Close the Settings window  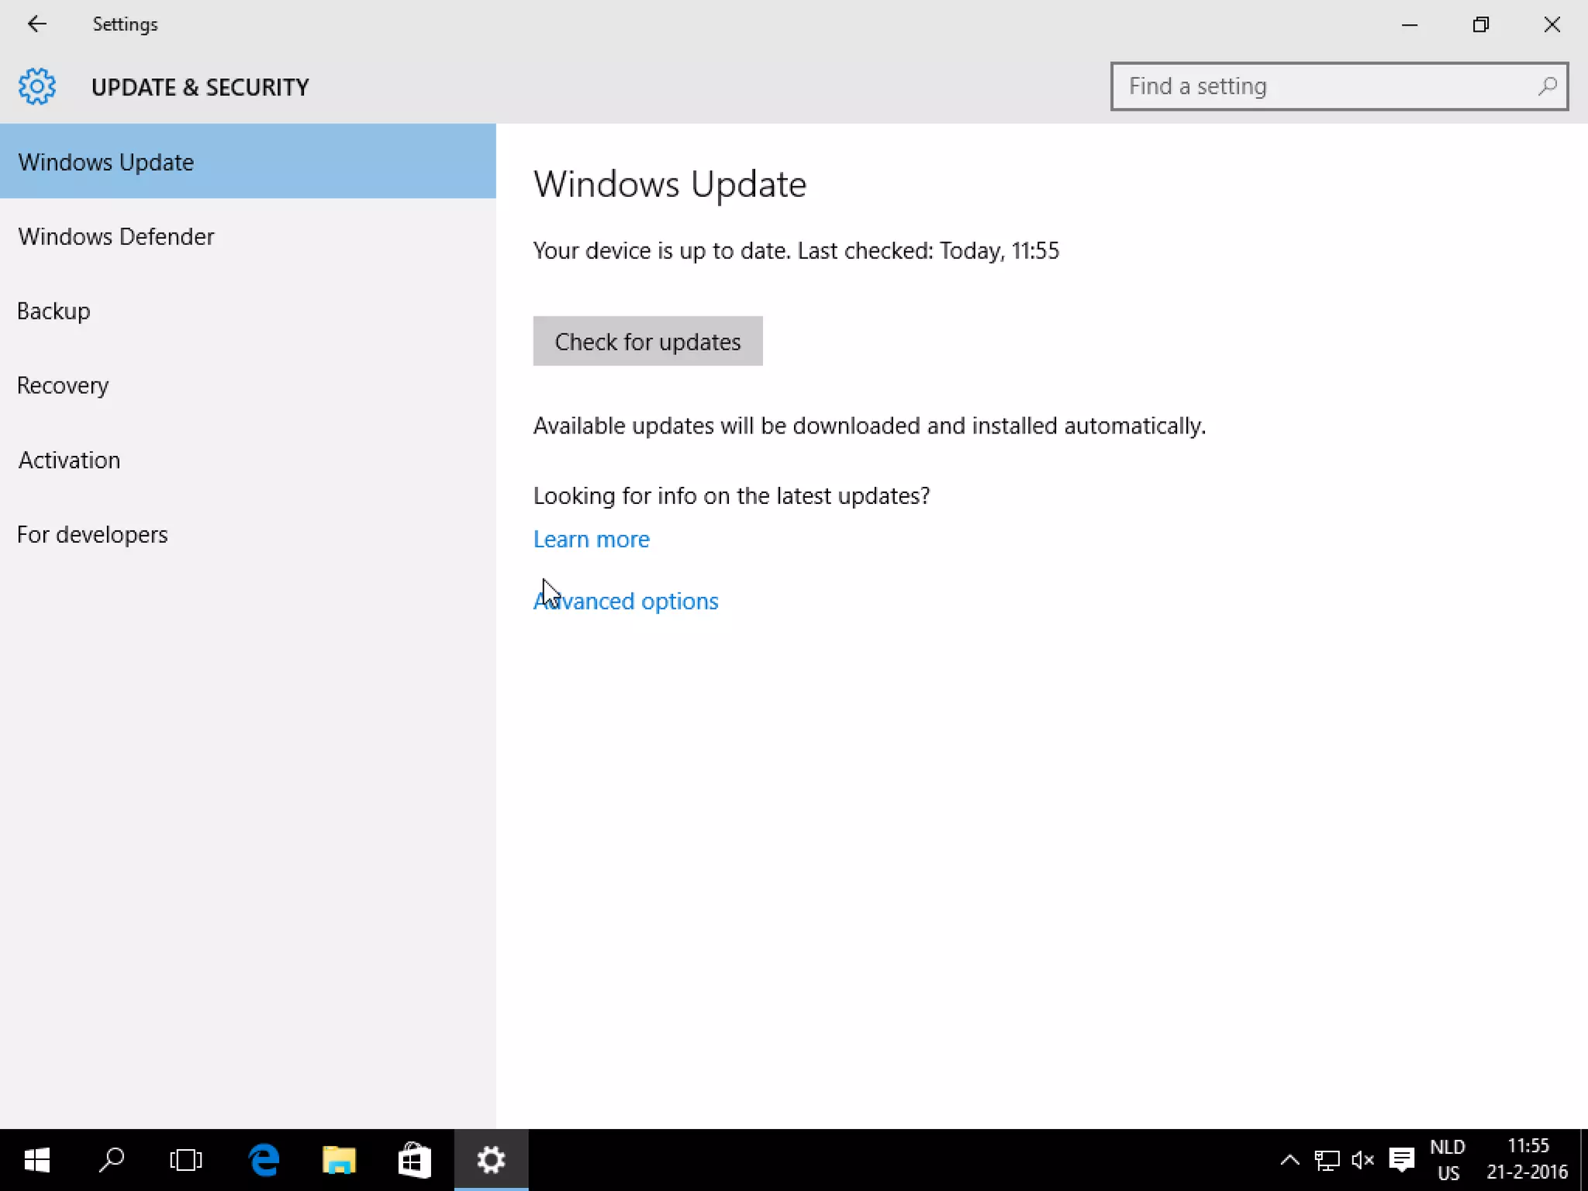1552,24
